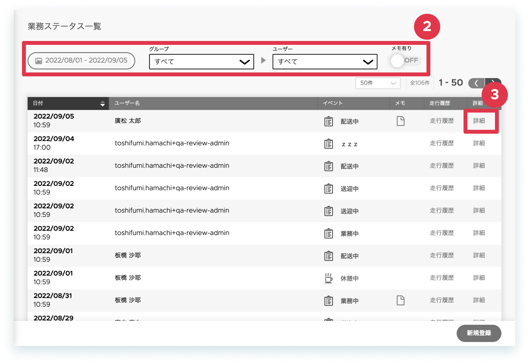The height and width of the screenshot is (364, 529).
Task: Open the グループ dropdown
Action: (x=202, y=62)
